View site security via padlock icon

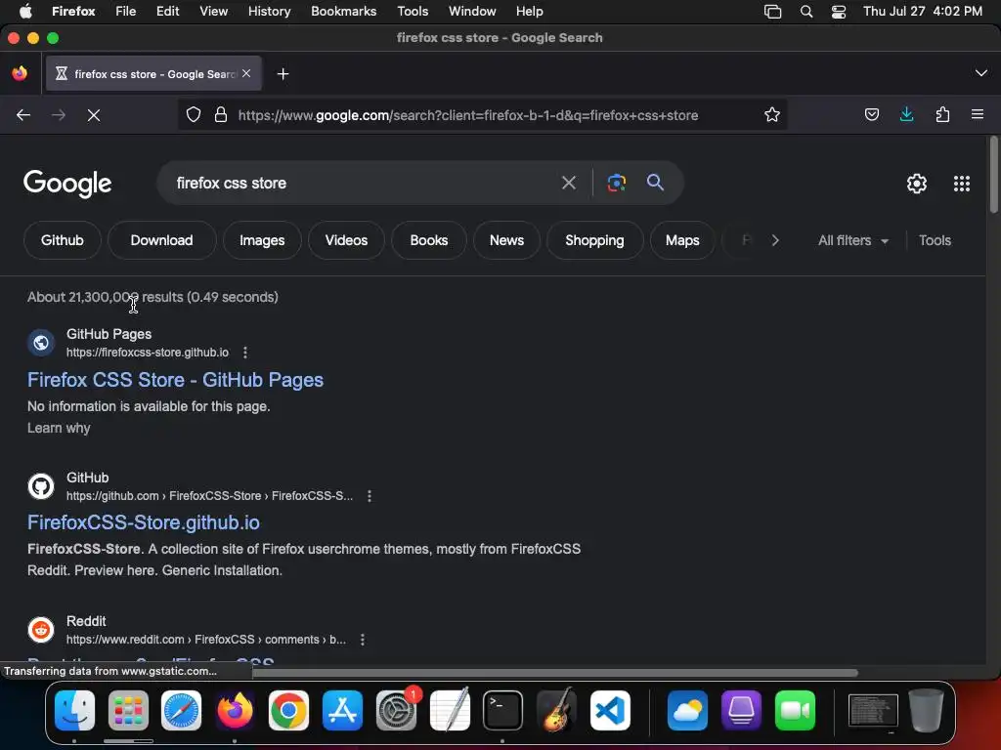click(x=221, y=115)
